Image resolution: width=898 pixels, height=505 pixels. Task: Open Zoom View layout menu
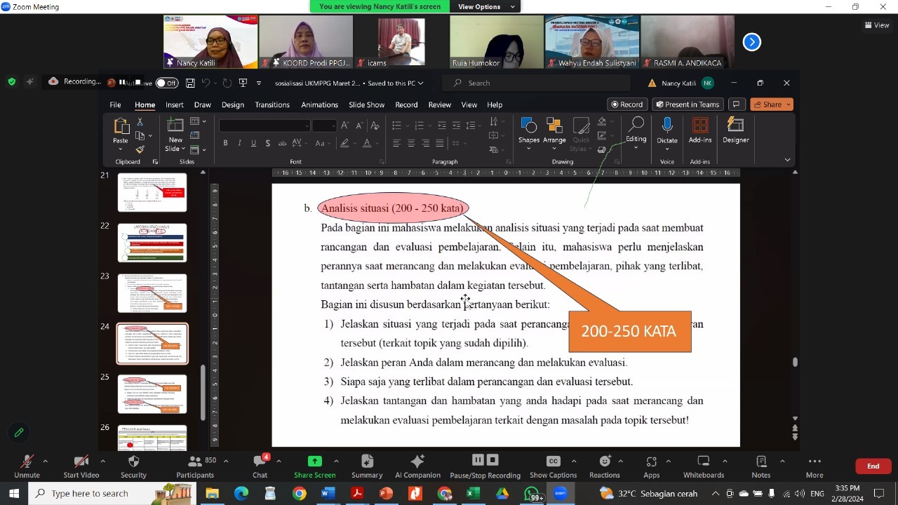pos(877,25)
